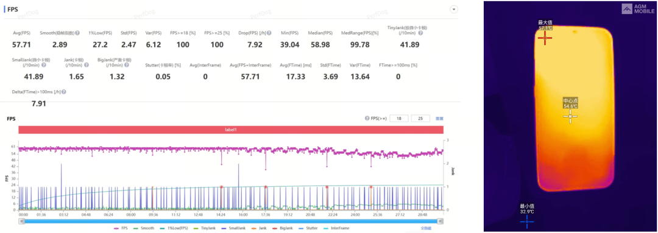Click the Median(FPS) value 58.98
The width and height of the screenshot is (658, 233).
click(320, 44)
